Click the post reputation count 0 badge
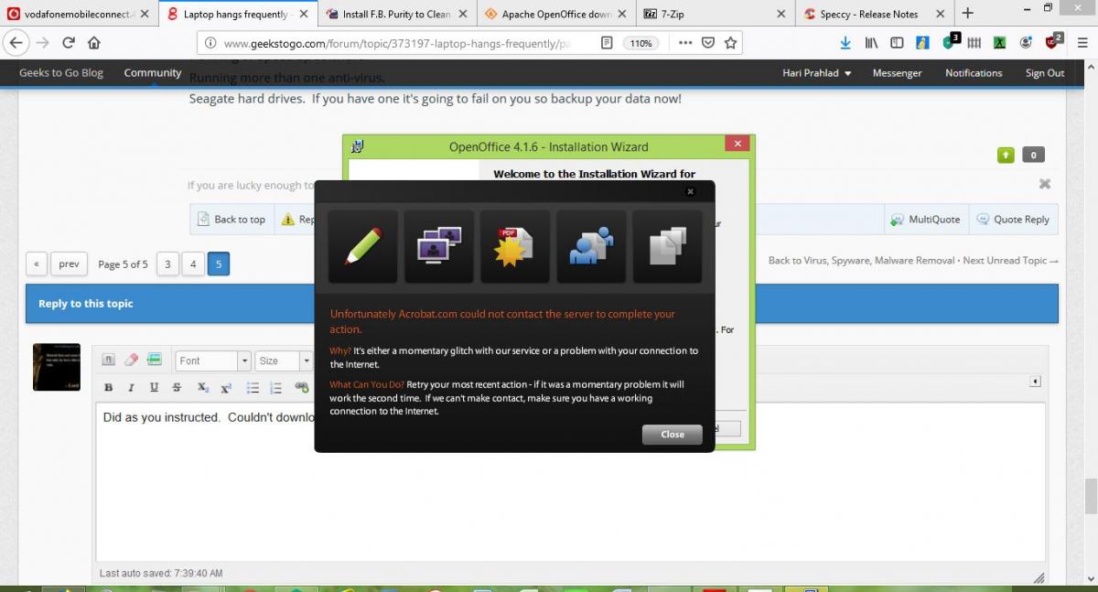The height and width of the screenshot is (592, 1098). (x=1033, y=156)
